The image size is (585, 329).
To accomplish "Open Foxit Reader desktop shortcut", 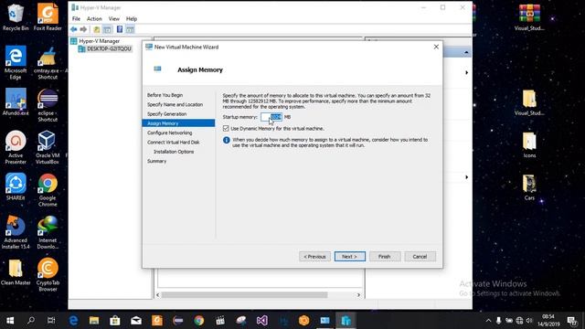I will coord(48,17).
